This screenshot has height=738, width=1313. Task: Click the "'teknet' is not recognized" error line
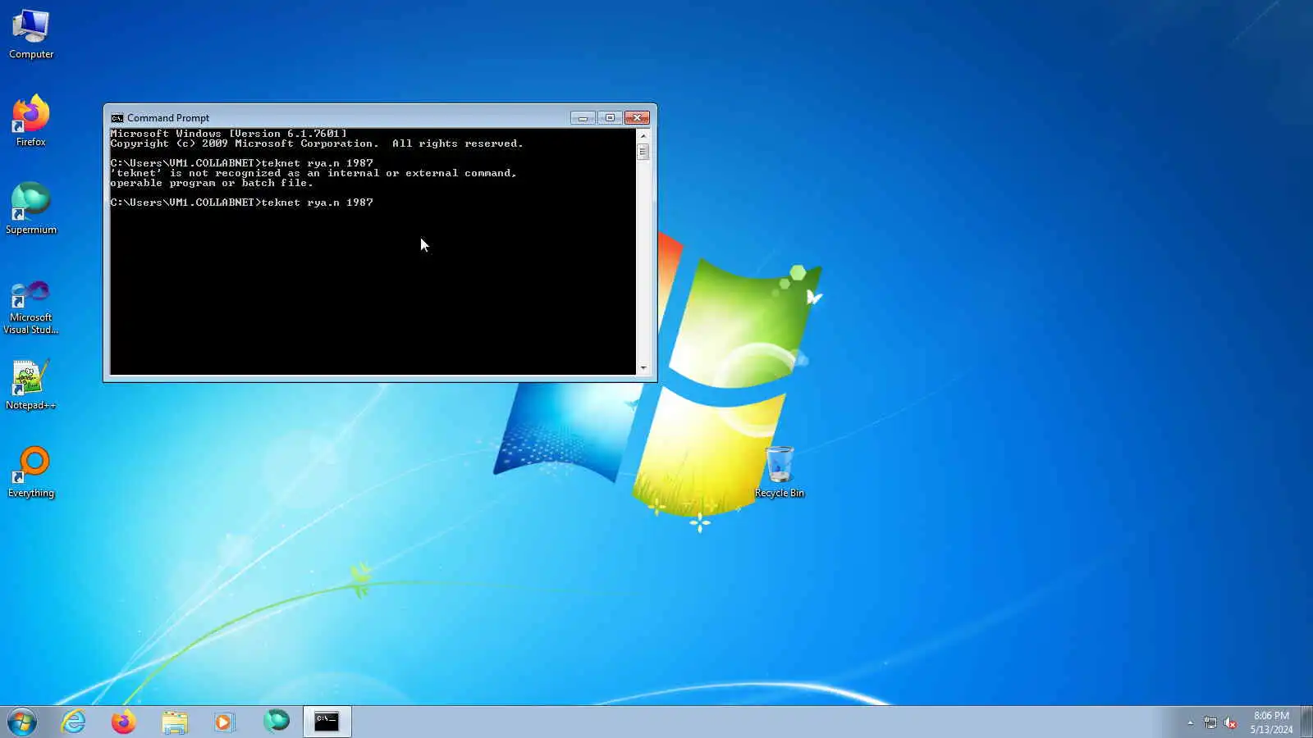point(313,173)
